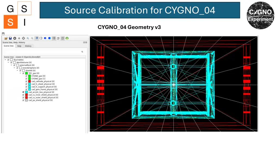Viewport: 278px width, 156px height.
Task: Uncheck the cad_gem_frame_physical checkbox
Action: tap(26, 89)
